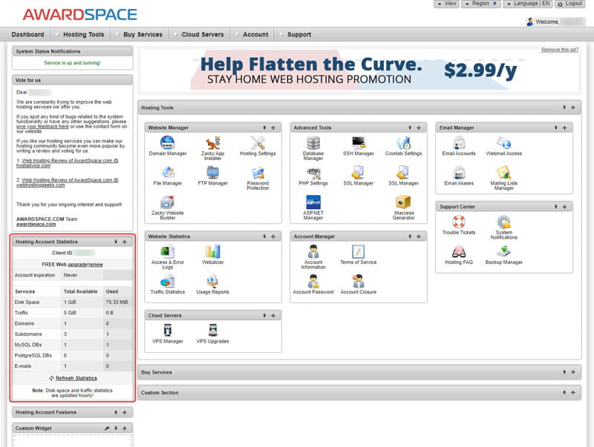The image size is (594, 447).
Task: Open the Hosting Tools menu
Action: 83,34
